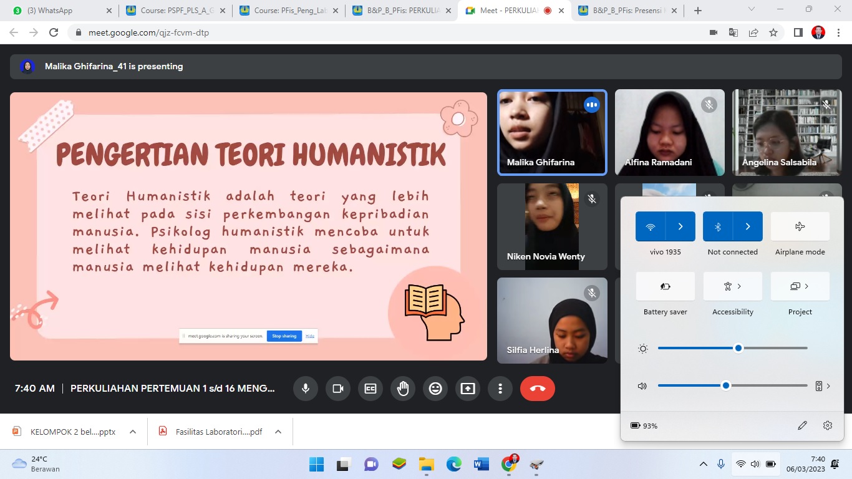Turn on captions with CC button
The image size is (852, 479).
(x=370, y=389)
